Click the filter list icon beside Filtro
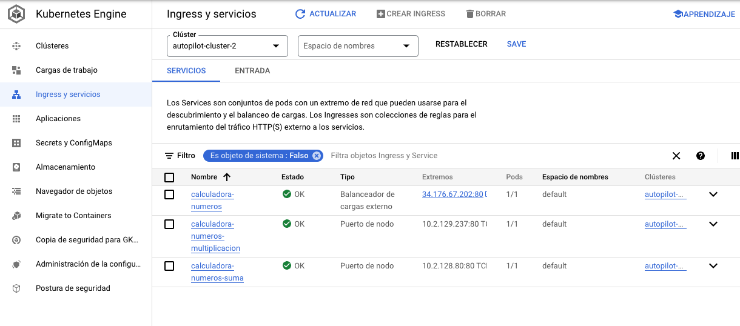This screenshot has height=326, width=740. 169,156
